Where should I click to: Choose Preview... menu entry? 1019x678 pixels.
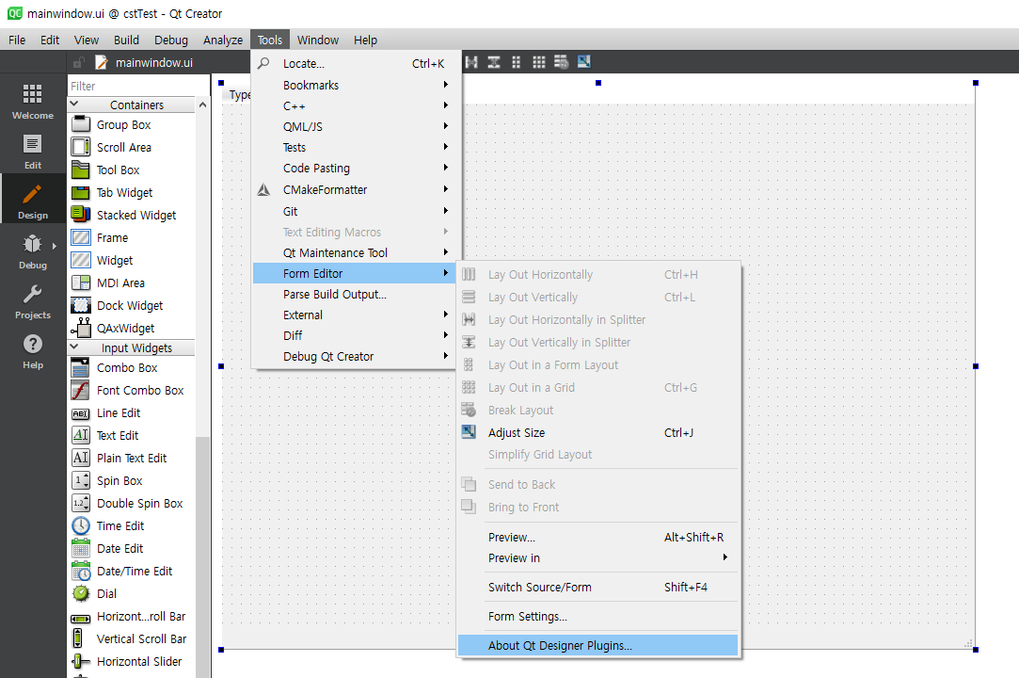point(597,538)
